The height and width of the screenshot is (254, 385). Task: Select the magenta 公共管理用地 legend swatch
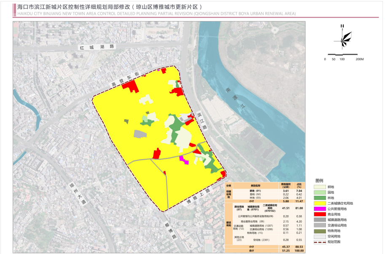point(320,209)
